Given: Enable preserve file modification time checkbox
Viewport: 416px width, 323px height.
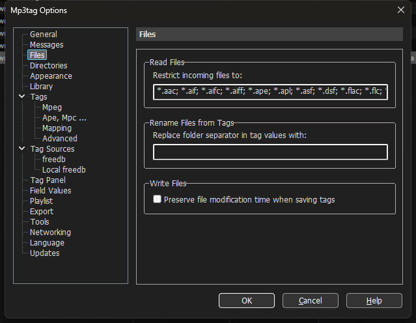Looking at the screenshot, I should point(157,199).
